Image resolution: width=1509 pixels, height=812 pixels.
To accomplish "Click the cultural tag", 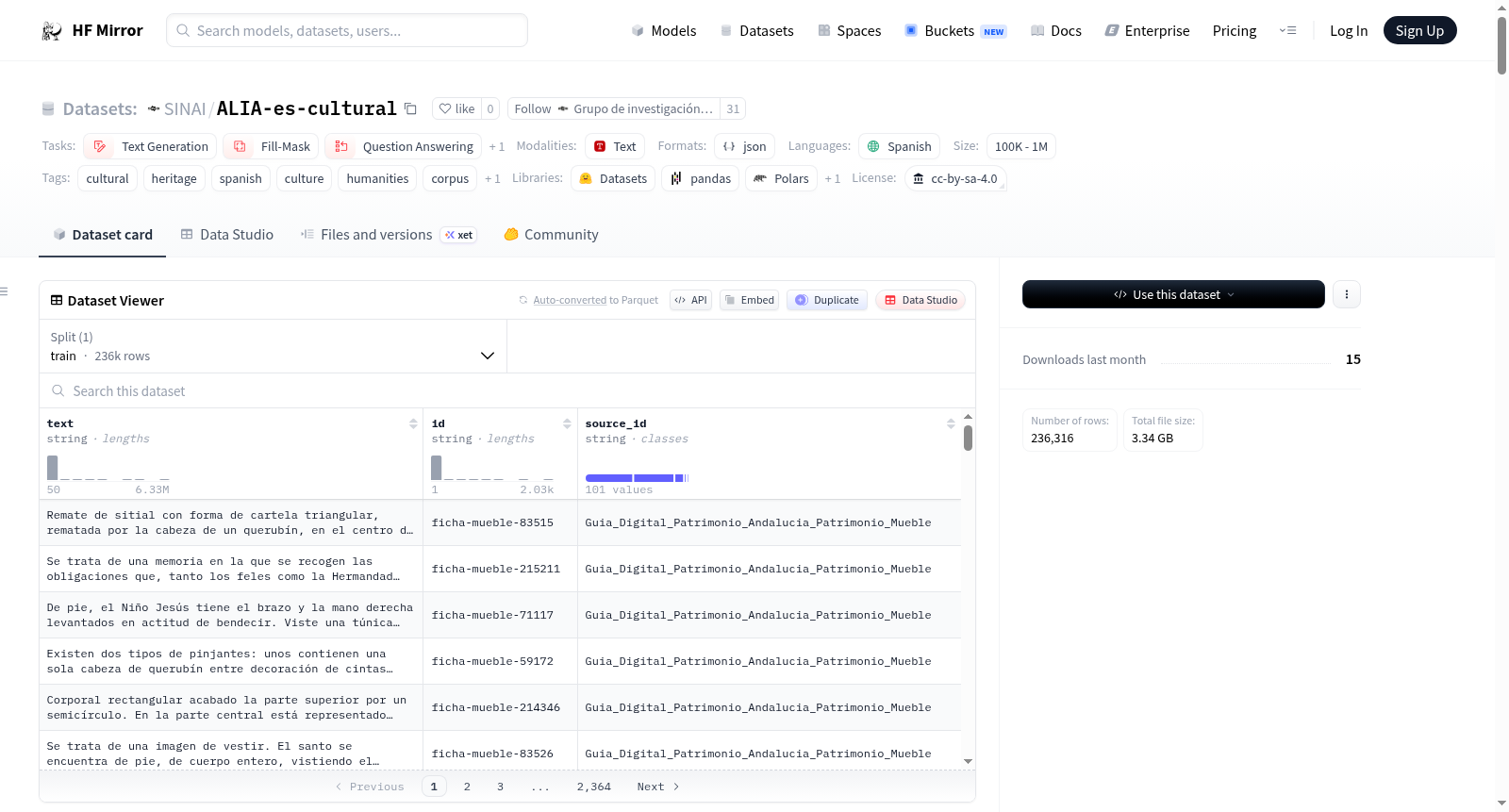I will coord(108,178).
